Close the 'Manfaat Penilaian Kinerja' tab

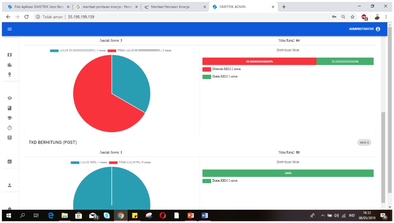pos(204,7)
